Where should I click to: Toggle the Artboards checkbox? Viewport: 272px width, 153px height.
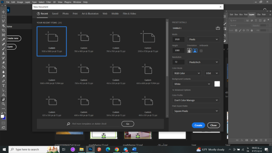tap(201, 51)
